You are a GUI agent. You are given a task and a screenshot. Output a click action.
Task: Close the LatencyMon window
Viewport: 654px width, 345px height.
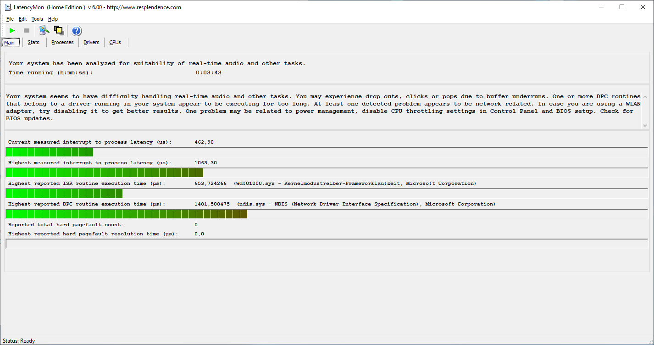pos(643,7)
